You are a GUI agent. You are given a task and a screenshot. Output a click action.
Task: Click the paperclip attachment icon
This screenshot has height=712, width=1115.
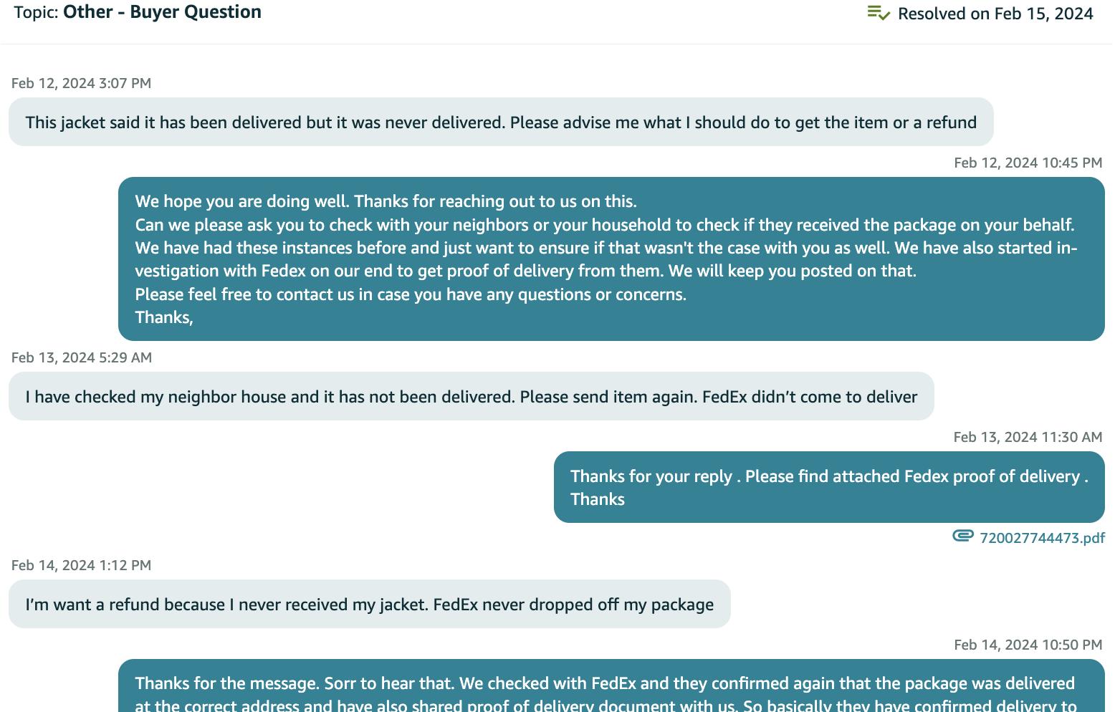963,536
